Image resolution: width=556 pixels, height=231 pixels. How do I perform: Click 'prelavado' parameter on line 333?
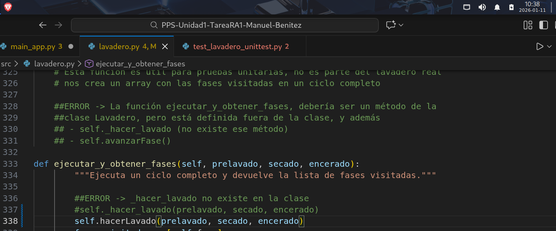[235, 164]
